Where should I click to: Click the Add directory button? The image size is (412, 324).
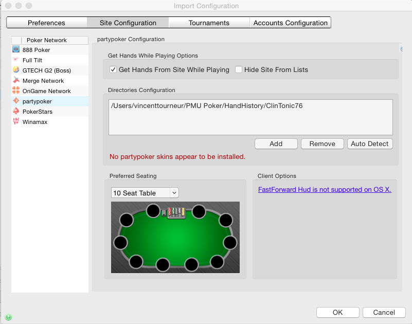[x=276, y=143]
